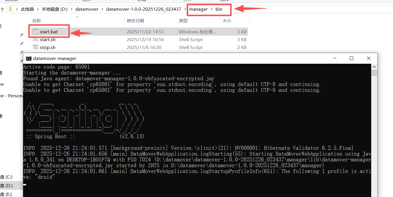Select the D: drive in the navigation pane
The height and width of the screenshot is (197, 393).
coord(6,185)
